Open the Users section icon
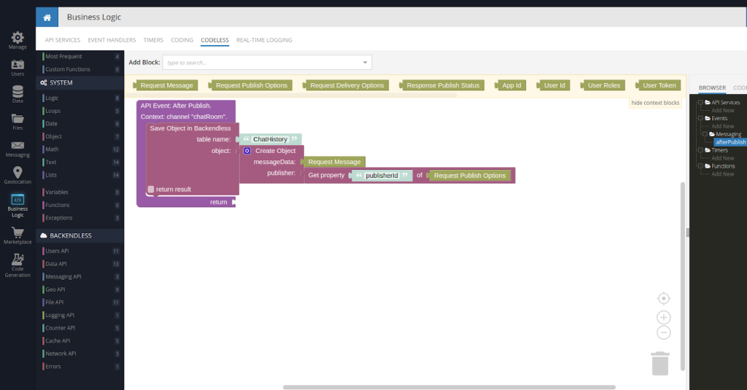The width and height of the screenshot is (747, 390). tap(18, 68)
